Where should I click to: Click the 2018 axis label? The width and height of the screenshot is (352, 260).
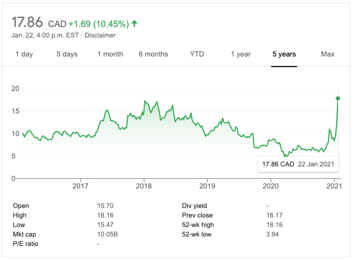[x=144, y=186]
